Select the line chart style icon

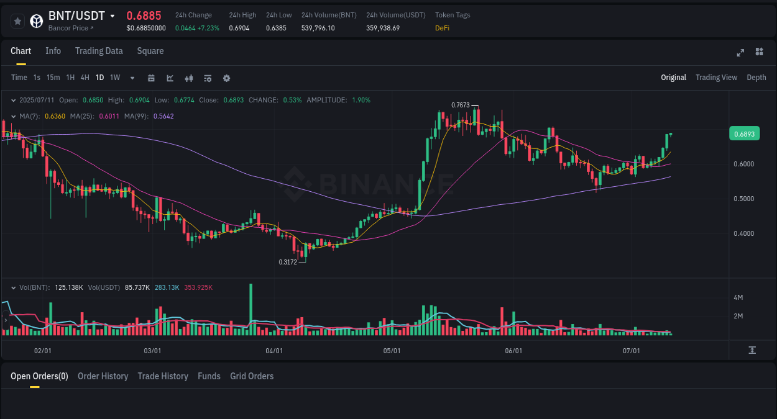170,78
